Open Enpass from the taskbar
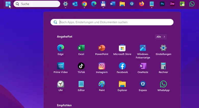 click(x=132, y=4)
